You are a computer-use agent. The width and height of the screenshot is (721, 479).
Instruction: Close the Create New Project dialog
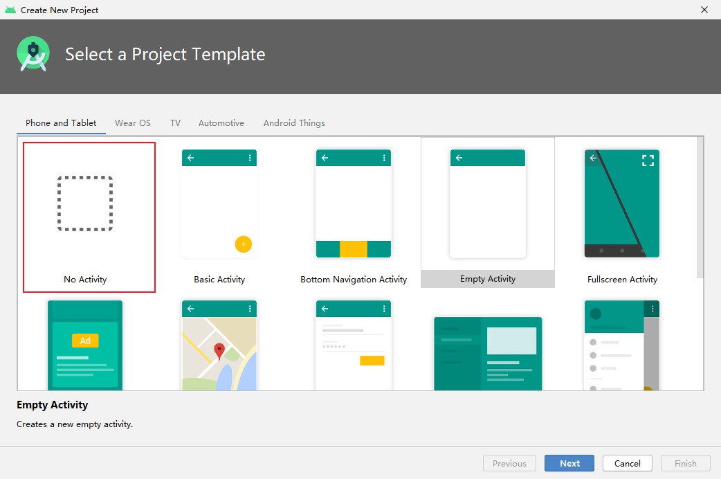tap(704, 10)
